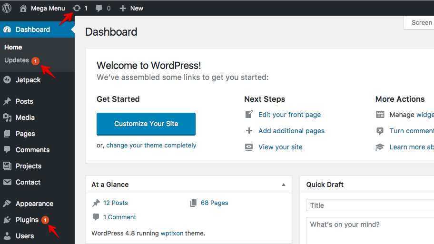This screenshot has width=434, height=244.
Task: Click the Mega Menu site name in admin bar
Action: point(48,8)
